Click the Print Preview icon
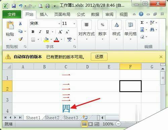Viewport: 168px width, 130px height. pos(40,6)
